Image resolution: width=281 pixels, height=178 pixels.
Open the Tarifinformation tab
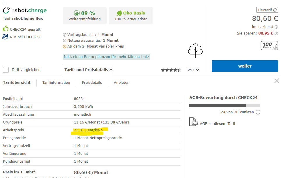(56, 83)
